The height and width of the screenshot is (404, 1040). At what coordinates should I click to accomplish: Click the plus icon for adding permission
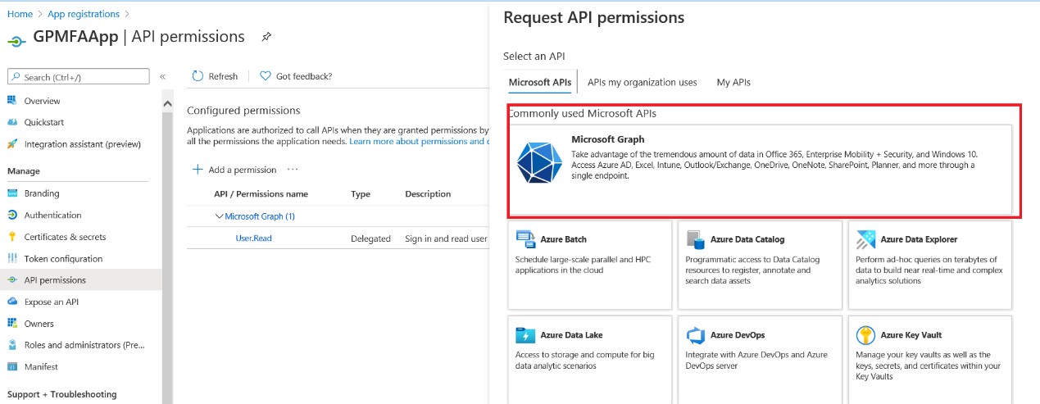[198, 170]
